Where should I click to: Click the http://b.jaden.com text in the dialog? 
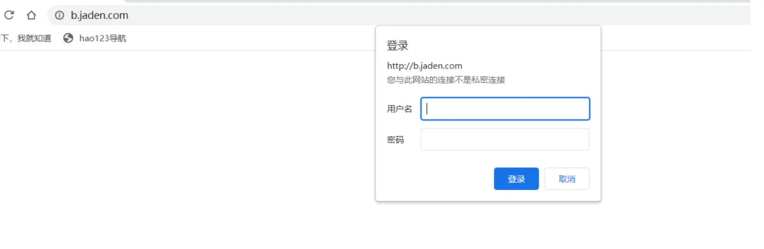pyautogui.click(x=425, y=66)
